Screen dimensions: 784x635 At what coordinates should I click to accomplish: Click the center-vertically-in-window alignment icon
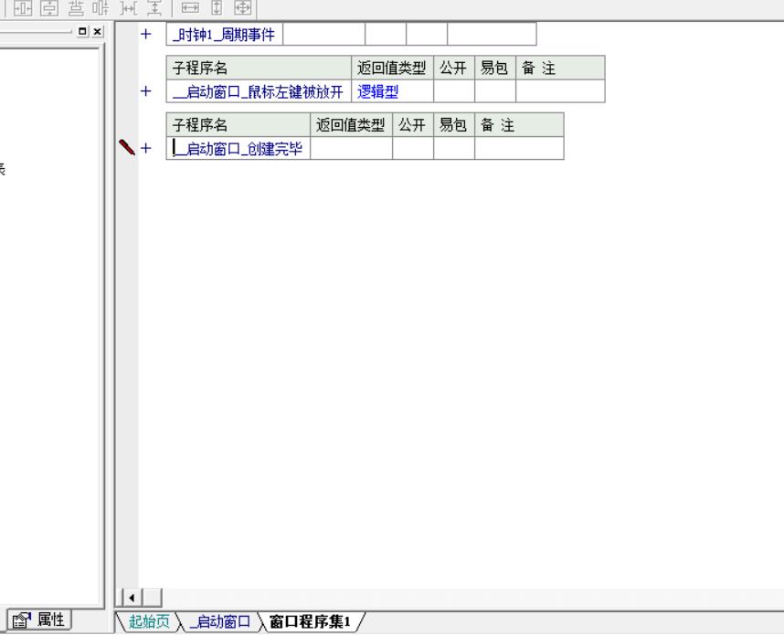click(x=48, y=8)
